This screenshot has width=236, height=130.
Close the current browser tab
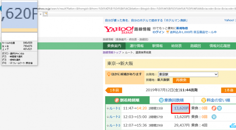click(x=40, y=14)
